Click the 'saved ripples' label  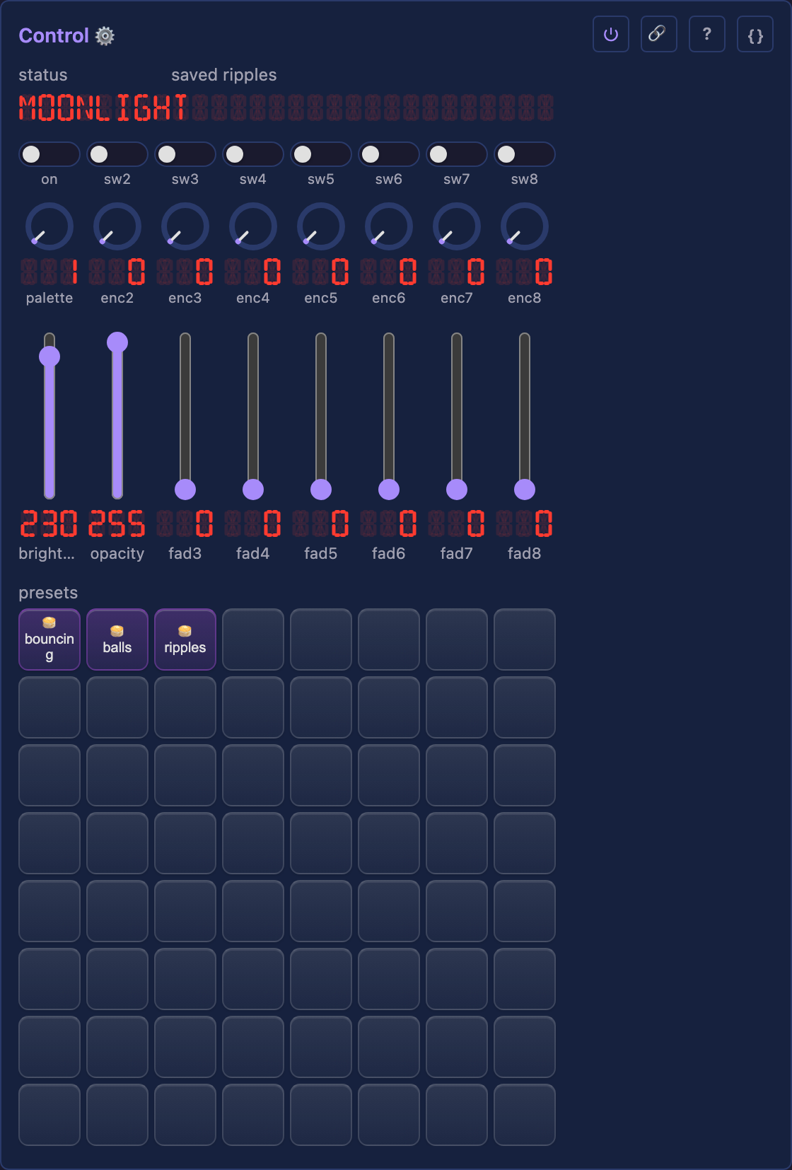click(224, 75)
